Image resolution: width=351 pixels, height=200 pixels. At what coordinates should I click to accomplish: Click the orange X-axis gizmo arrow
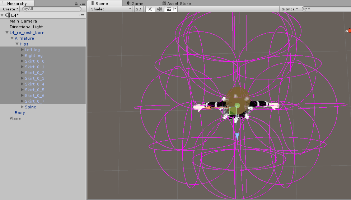coord(208,108)
